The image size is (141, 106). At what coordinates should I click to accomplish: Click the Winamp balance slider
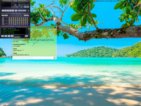(21, 7)
